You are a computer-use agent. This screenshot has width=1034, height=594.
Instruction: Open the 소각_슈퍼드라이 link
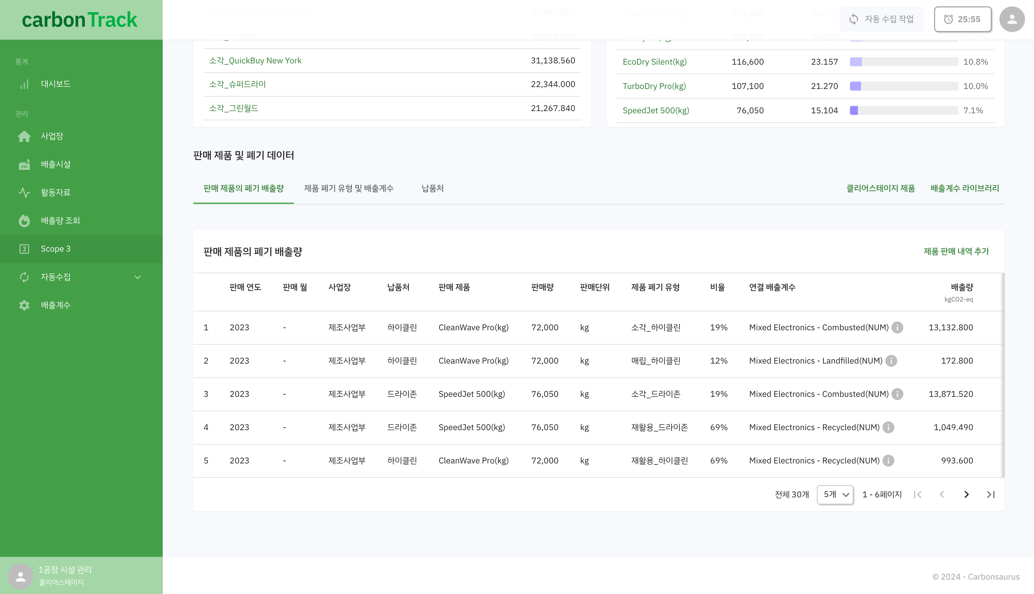pos(238,84)
